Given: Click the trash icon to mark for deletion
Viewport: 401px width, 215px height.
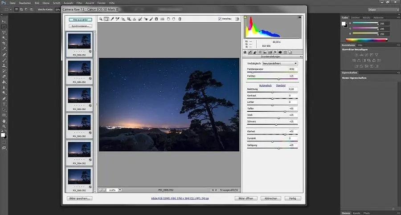Looking at the screenshot, I should (180, 19).
